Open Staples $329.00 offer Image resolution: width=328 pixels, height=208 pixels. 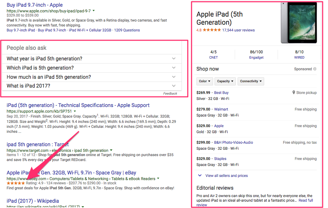tap(220, 159)
